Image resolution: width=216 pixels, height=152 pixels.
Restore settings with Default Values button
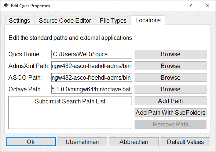click(x=185, y=142)
